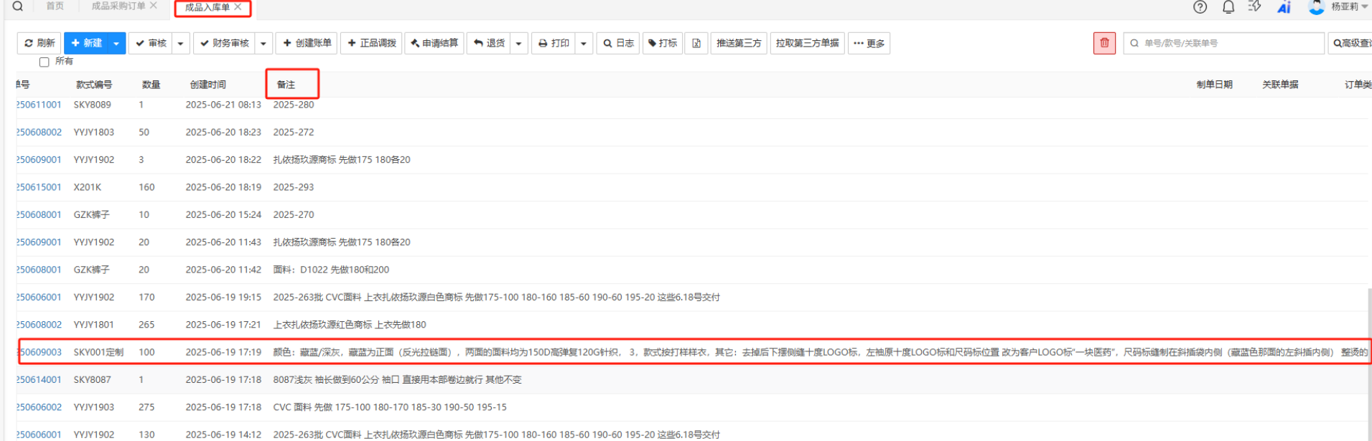Expand the 打印 dropdown arrow
This screenshot has height=441, width=1372.
click(584, 43)
